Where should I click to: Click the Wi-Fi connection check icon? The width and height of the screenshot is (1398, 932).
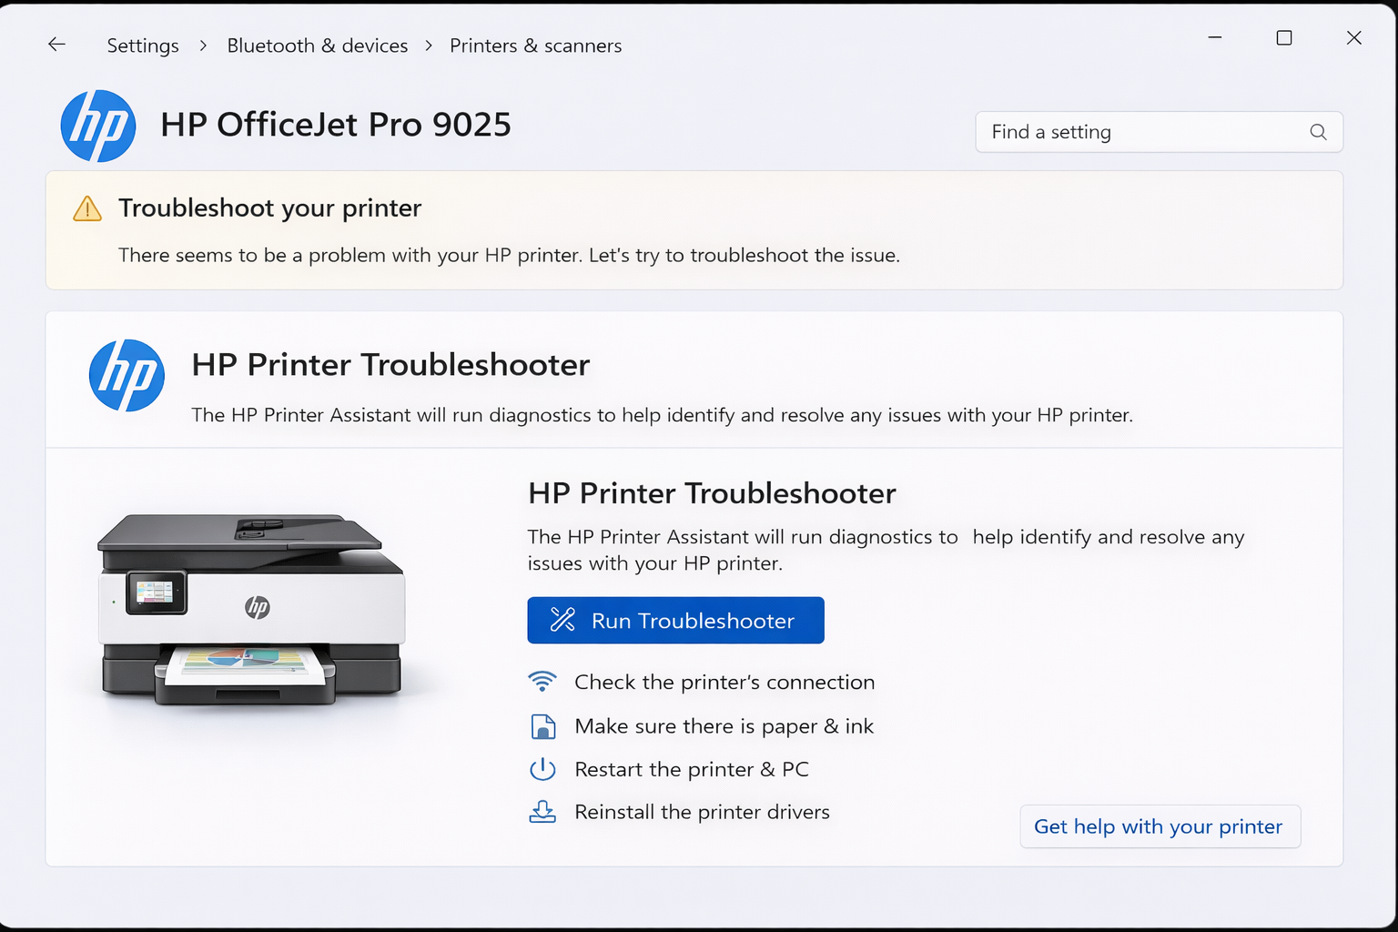[542, 681]
